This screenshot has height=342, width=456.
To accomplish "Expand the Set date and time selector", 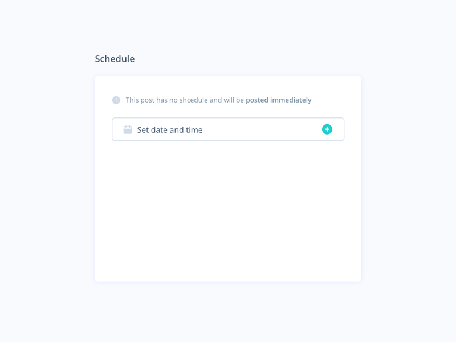I will [x=228, y=129].
